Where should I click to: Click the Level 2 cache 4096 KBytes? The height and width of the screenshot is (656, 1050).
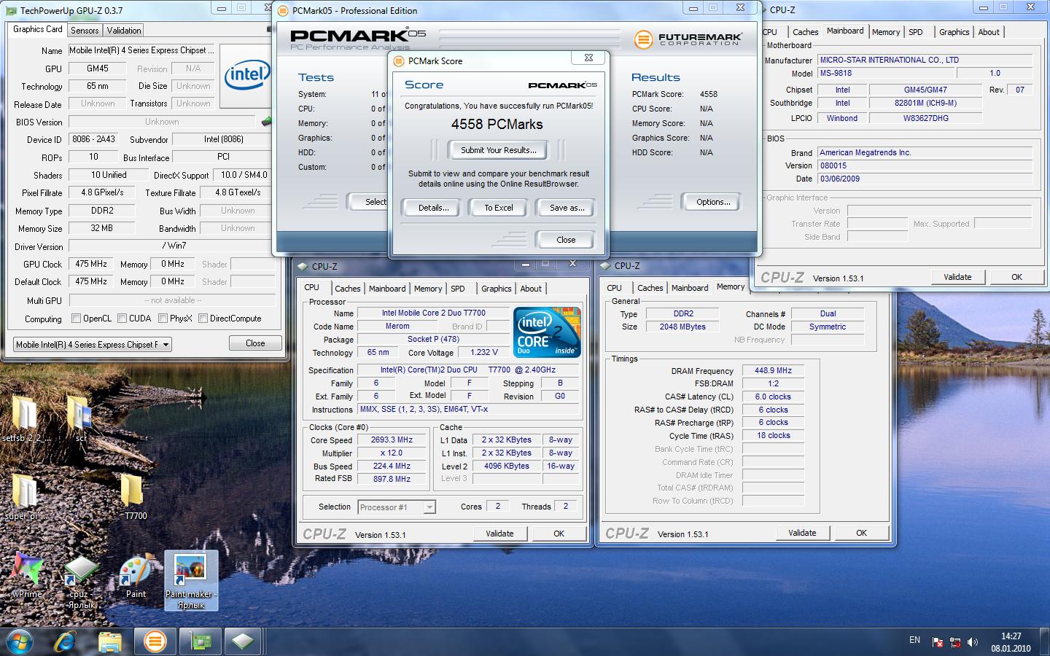tap(506, 466)
